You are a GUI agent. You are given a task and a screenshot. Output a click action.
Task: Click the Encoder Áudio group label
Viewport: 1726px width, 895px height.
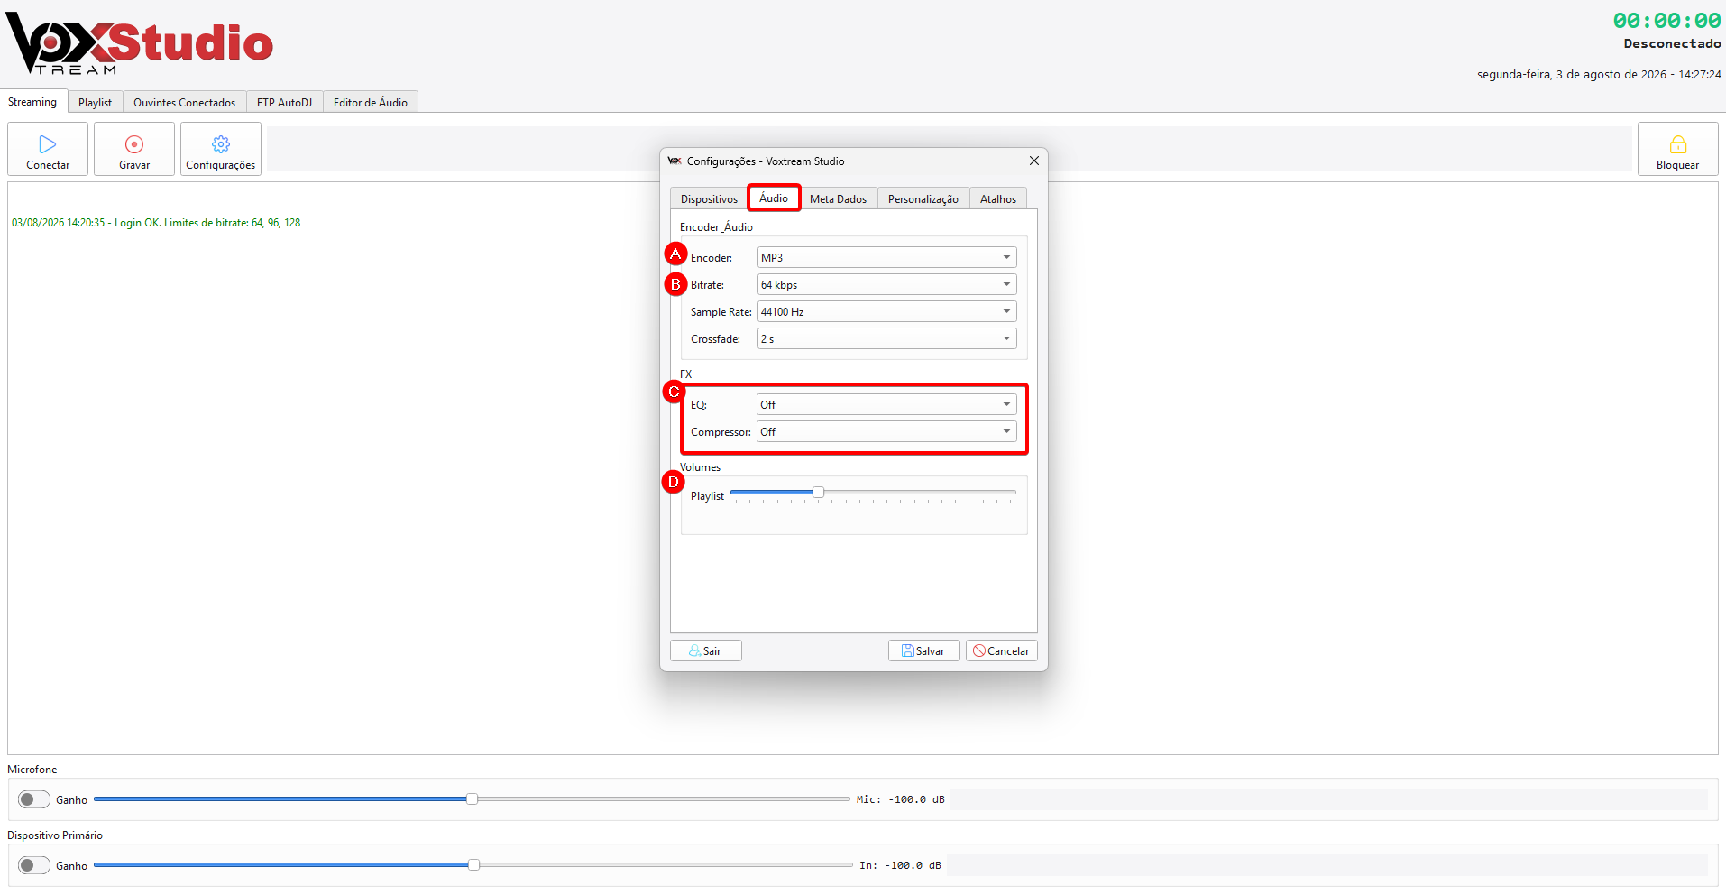tap(716, 227)
